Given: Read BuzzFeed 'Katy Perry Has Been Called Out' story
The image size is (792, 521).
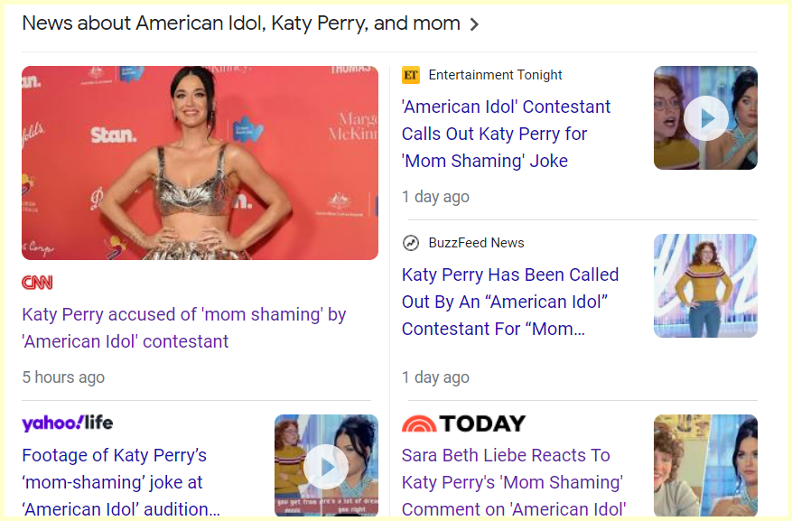Looking at the screenshot, I should click(510, 302).
